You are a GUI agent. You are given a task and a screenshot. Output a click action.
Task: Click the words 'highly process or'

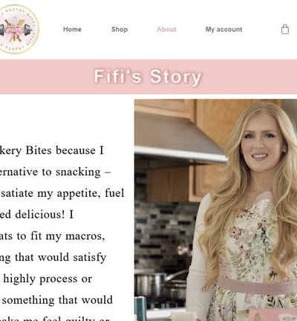tap(48, 279)
